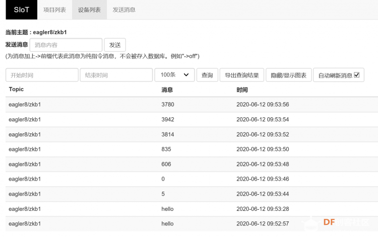Select the row with message 3780

192,105
